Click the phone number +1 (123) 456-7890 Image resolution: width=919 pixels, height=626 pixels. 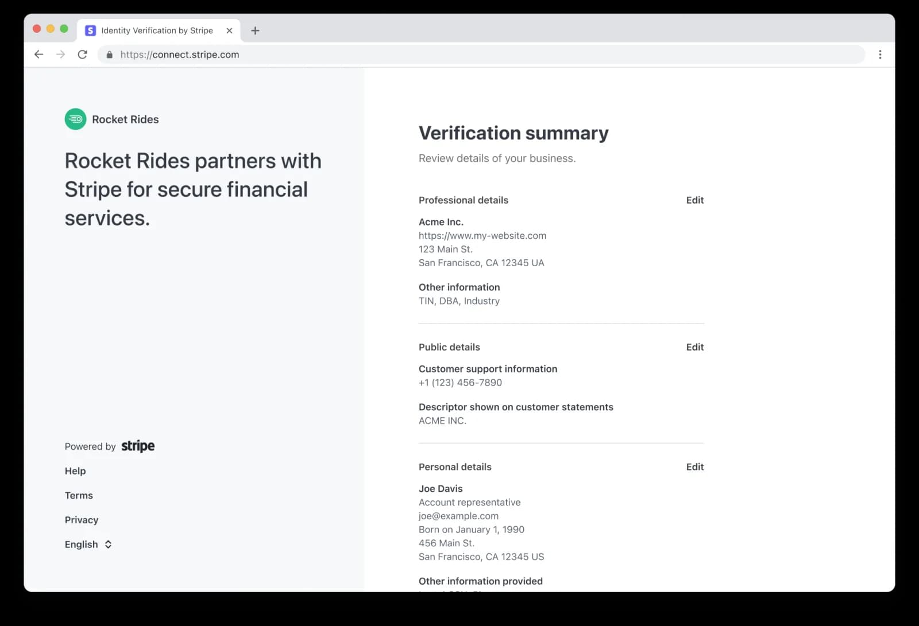coord(460,383)
